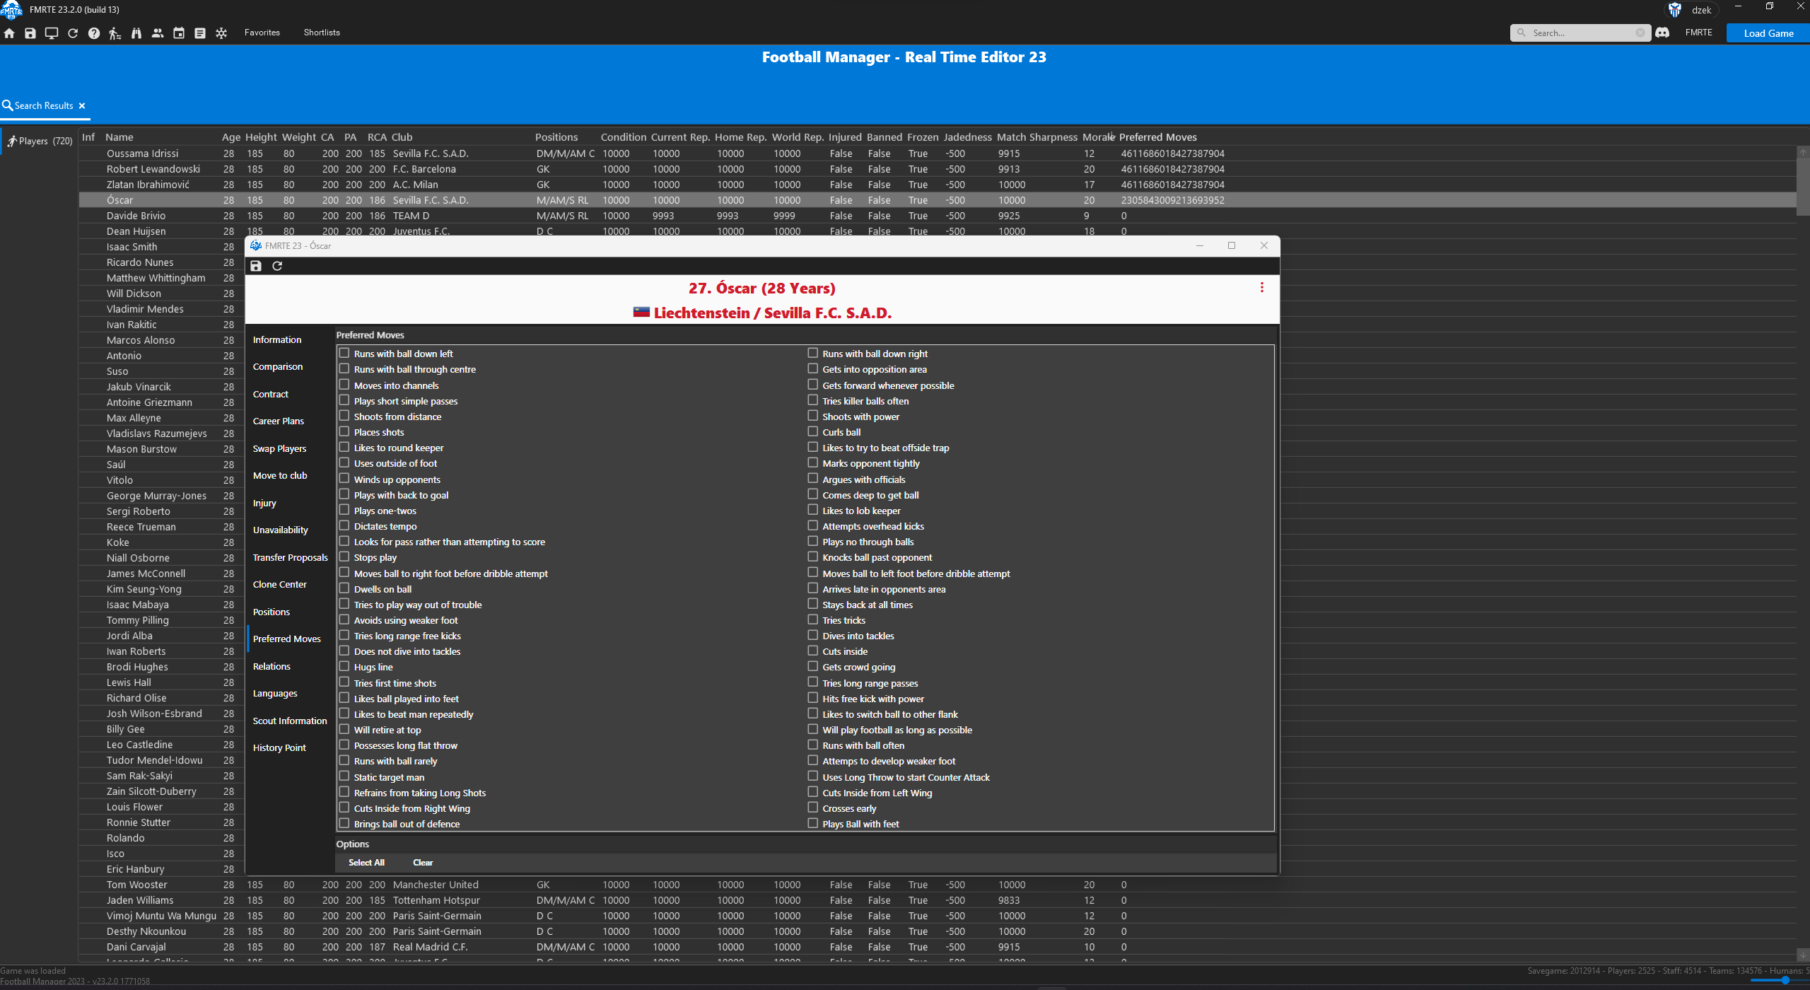1810x990 pixels.
Task: Open the History Point section
Action: click(279, 747)
